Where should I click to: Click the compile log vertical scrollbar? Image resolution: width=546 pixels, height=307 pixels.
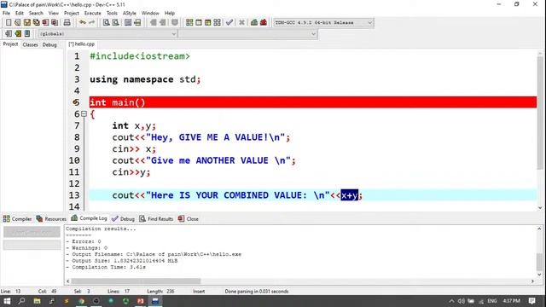pyautogui.click(x=539, y=261)
